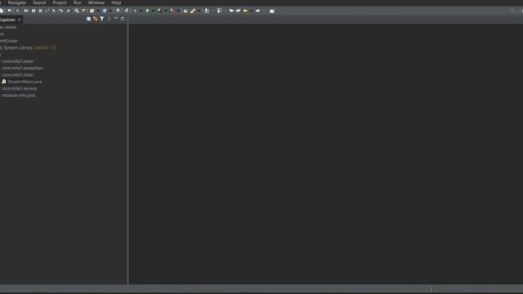The image size is (523, 294).
Task: Collapse all in Package Explorer
Action: 88,19
